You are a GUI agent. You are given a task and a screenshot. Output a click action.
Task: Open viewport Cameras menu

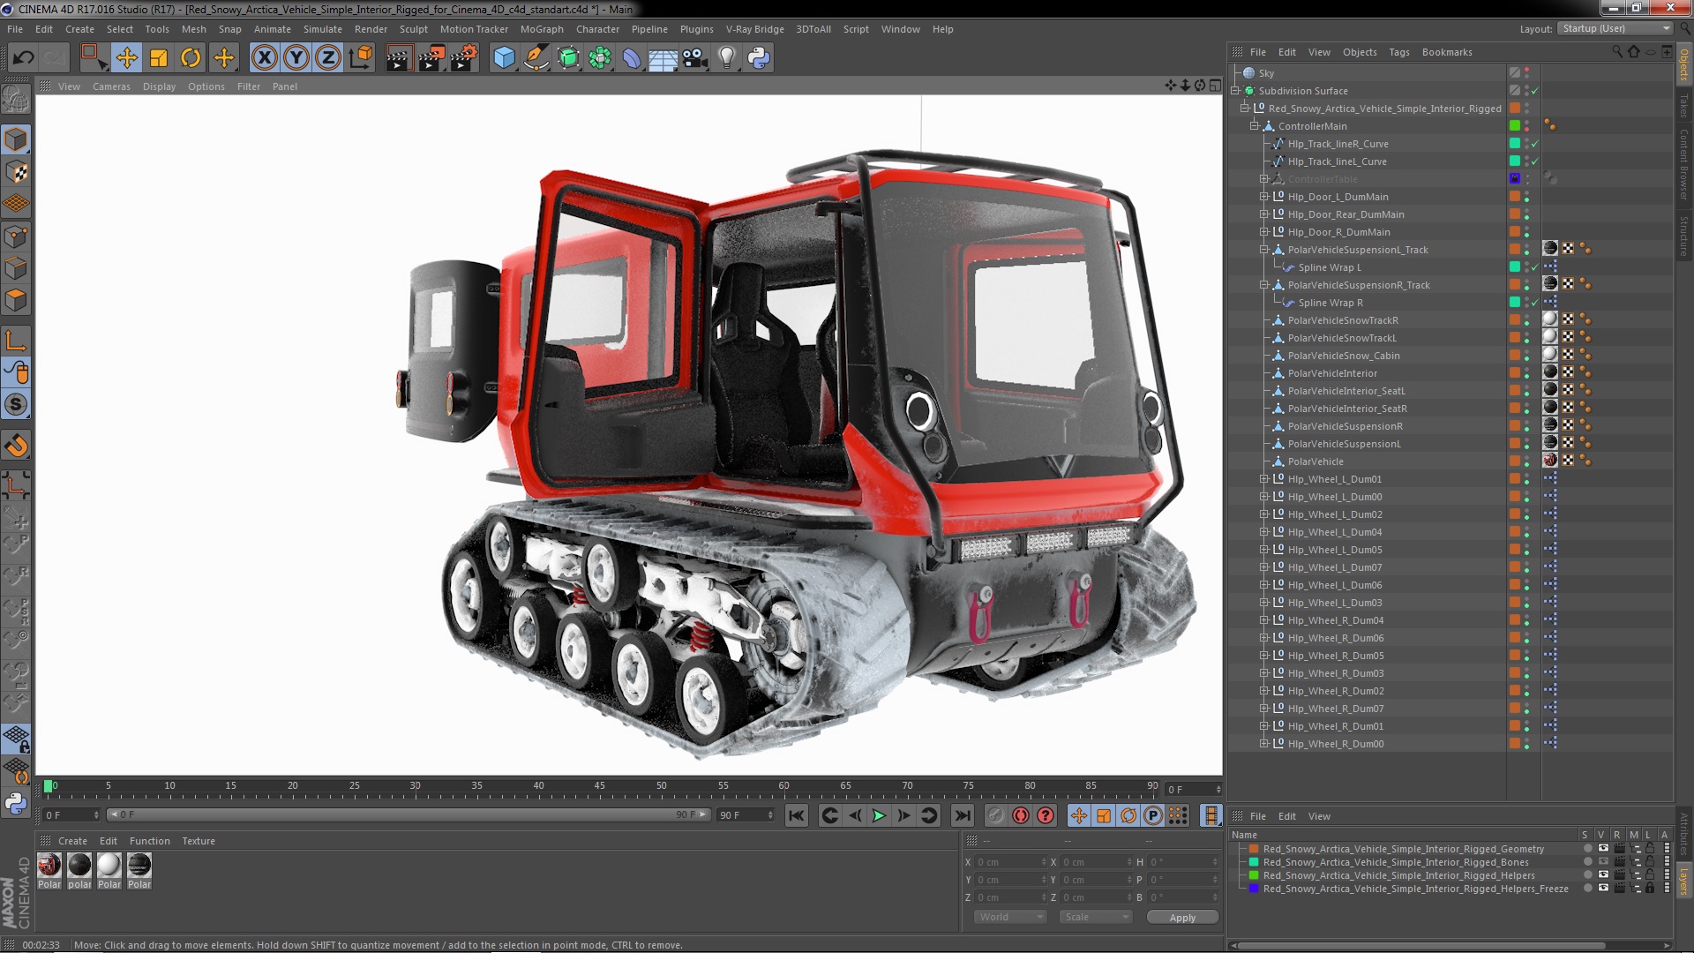[x=111, y=86]
